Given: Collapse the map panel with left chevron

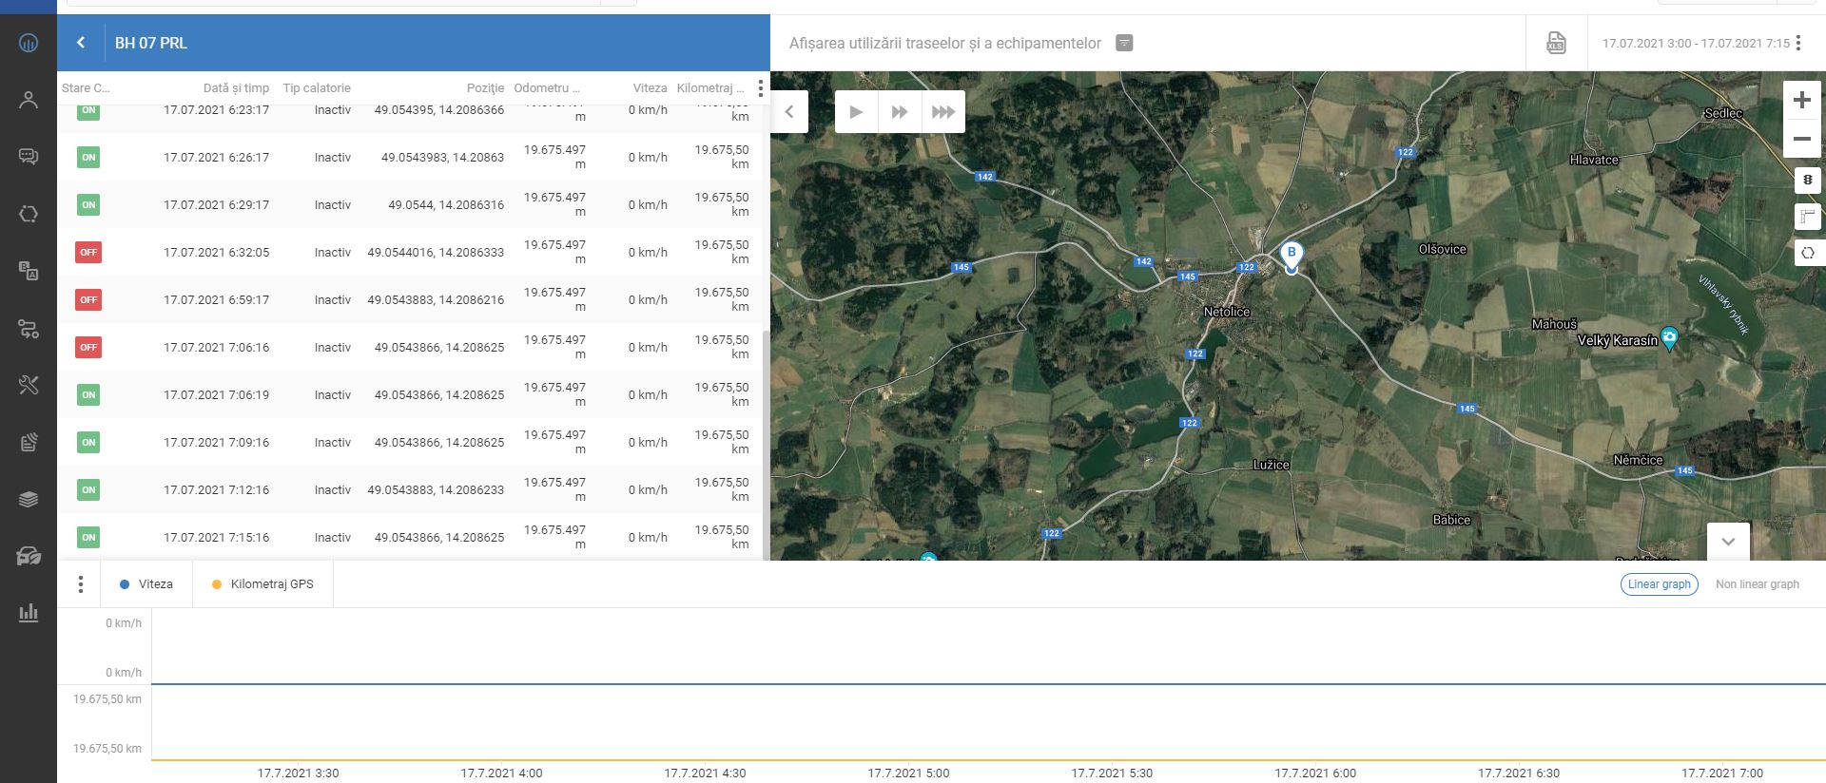Looking at the screenshot, I should 789,112.
